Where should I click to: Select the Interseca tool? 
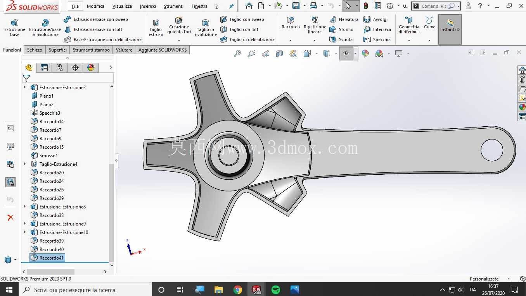(x=377, y=29)
